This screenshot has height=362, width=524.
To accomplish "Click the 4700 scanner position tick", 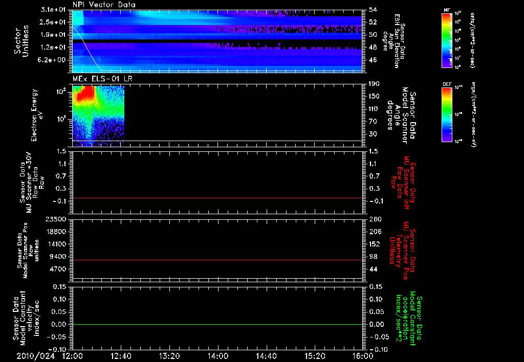I will click(x=58, y=269).
